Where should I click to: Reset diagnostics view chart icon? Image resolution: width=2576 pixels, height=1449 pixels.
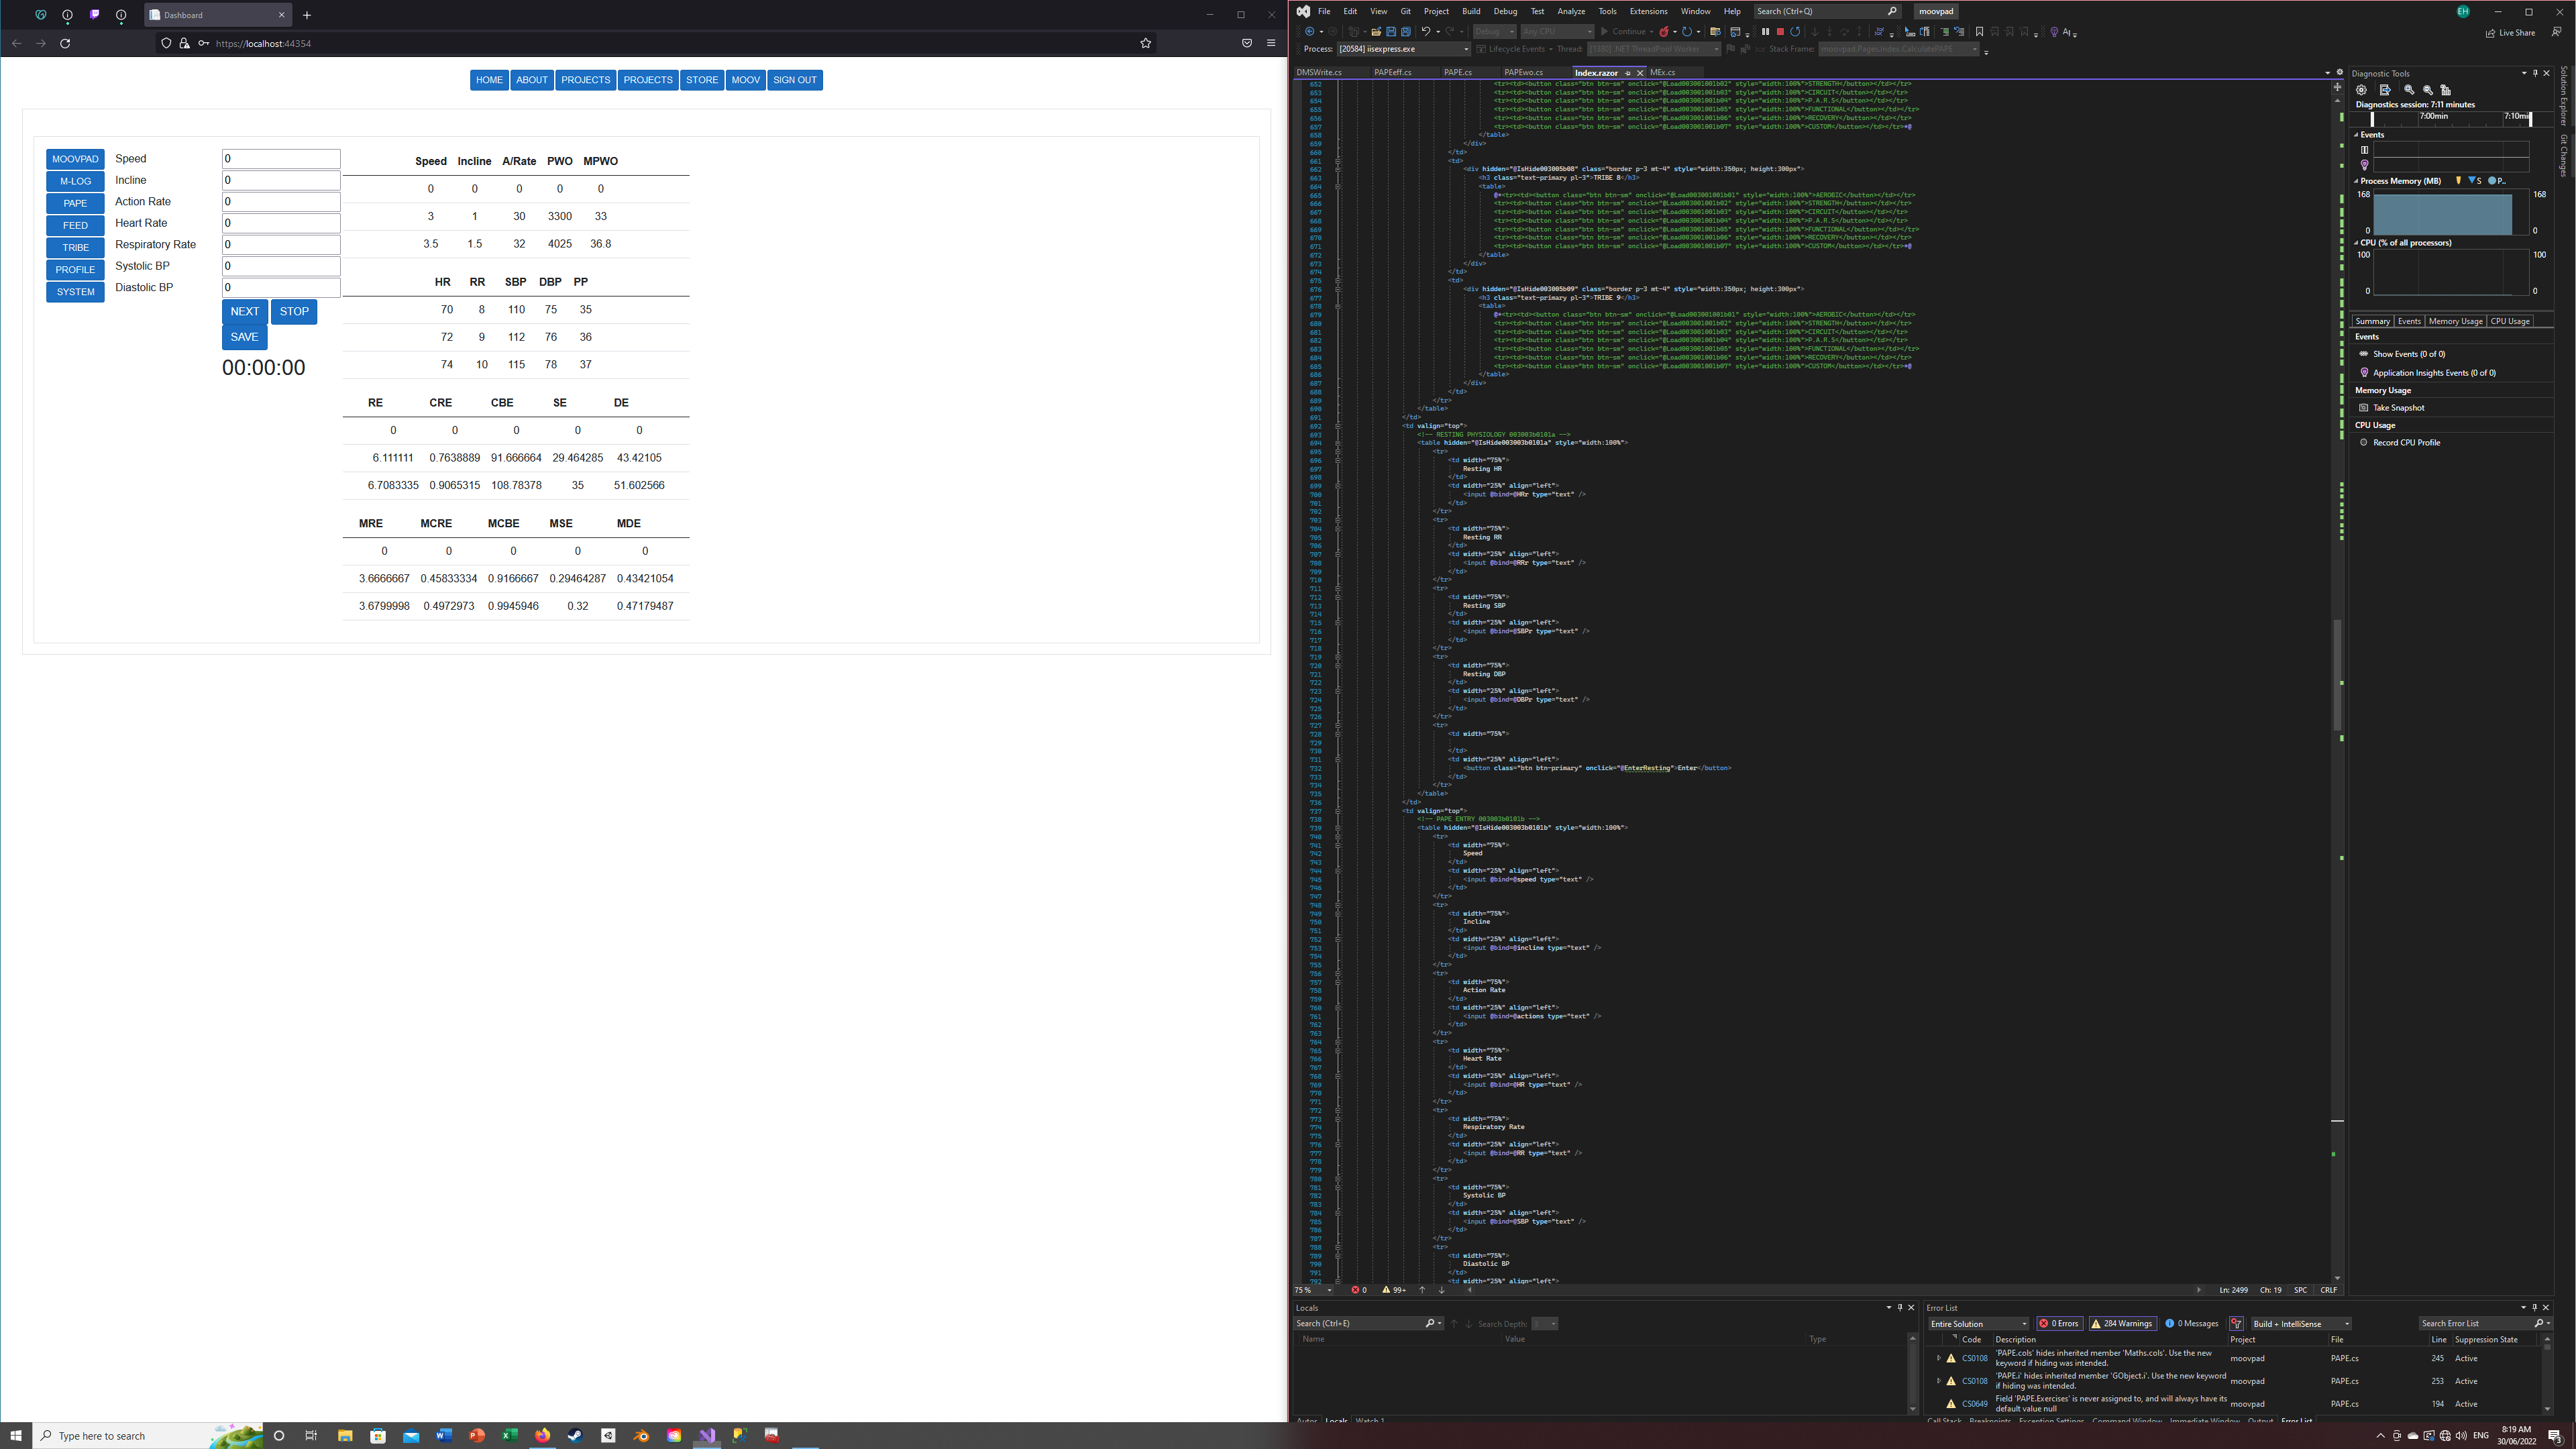pos(2446,90)
